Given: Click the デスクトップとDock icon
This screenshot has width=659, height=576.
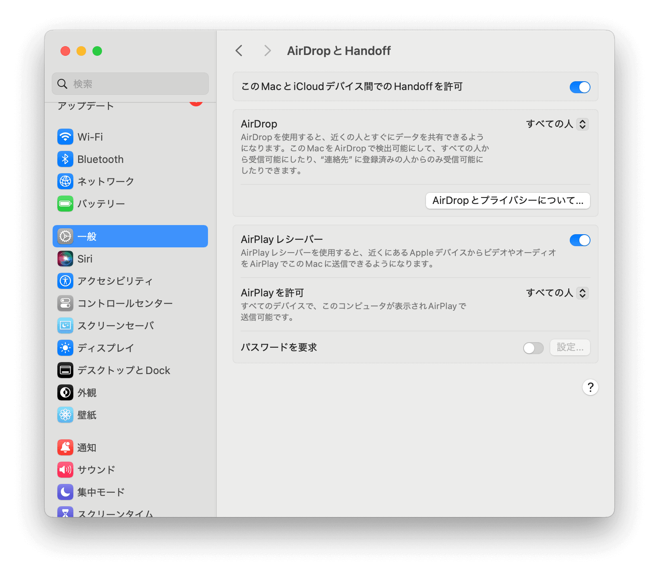Looking at the screenshot, I should pos(65,370).
